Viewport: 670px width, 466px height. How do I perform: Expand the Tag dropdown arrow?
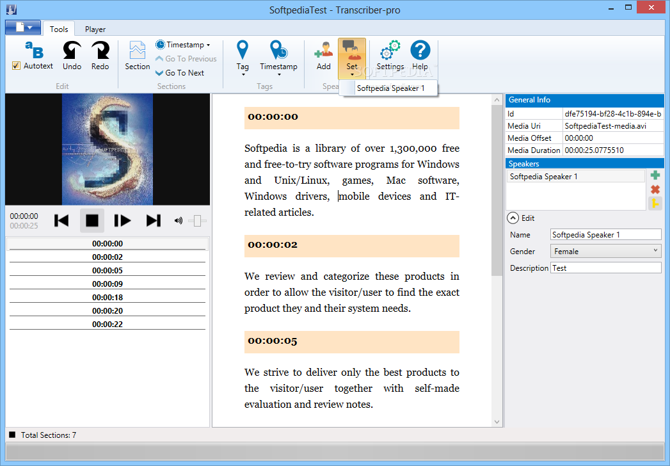click(243, 75)
